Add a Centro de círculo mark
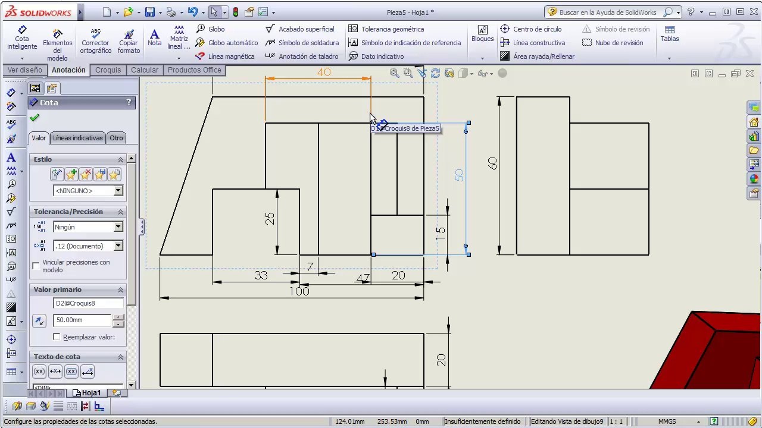Screen dimensions: 762x428 point(530,29)
